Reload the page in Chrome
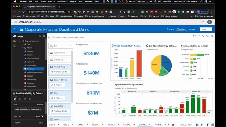This screenshot has width=226, height=127. (24, 12)
